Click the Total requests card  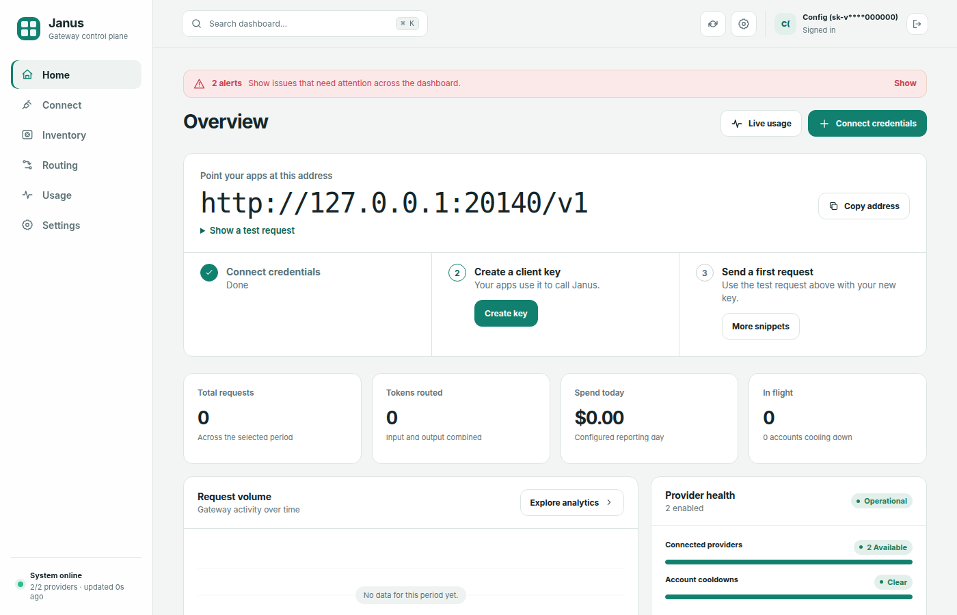[272, 418]
